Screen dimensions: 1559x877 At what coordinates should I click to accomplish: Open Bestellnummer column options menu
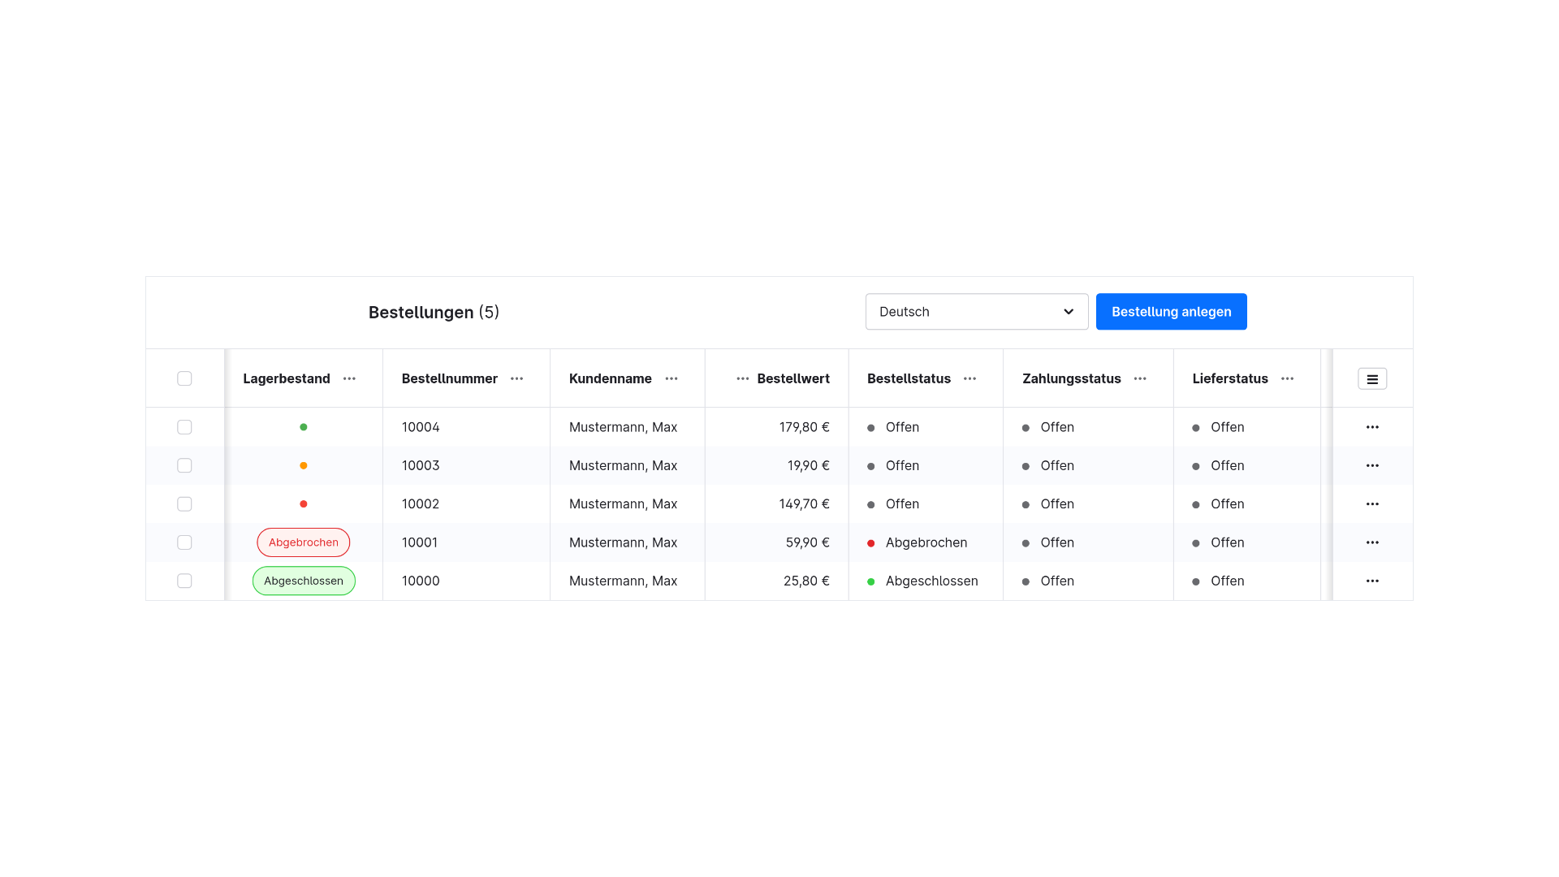(516, 378)
